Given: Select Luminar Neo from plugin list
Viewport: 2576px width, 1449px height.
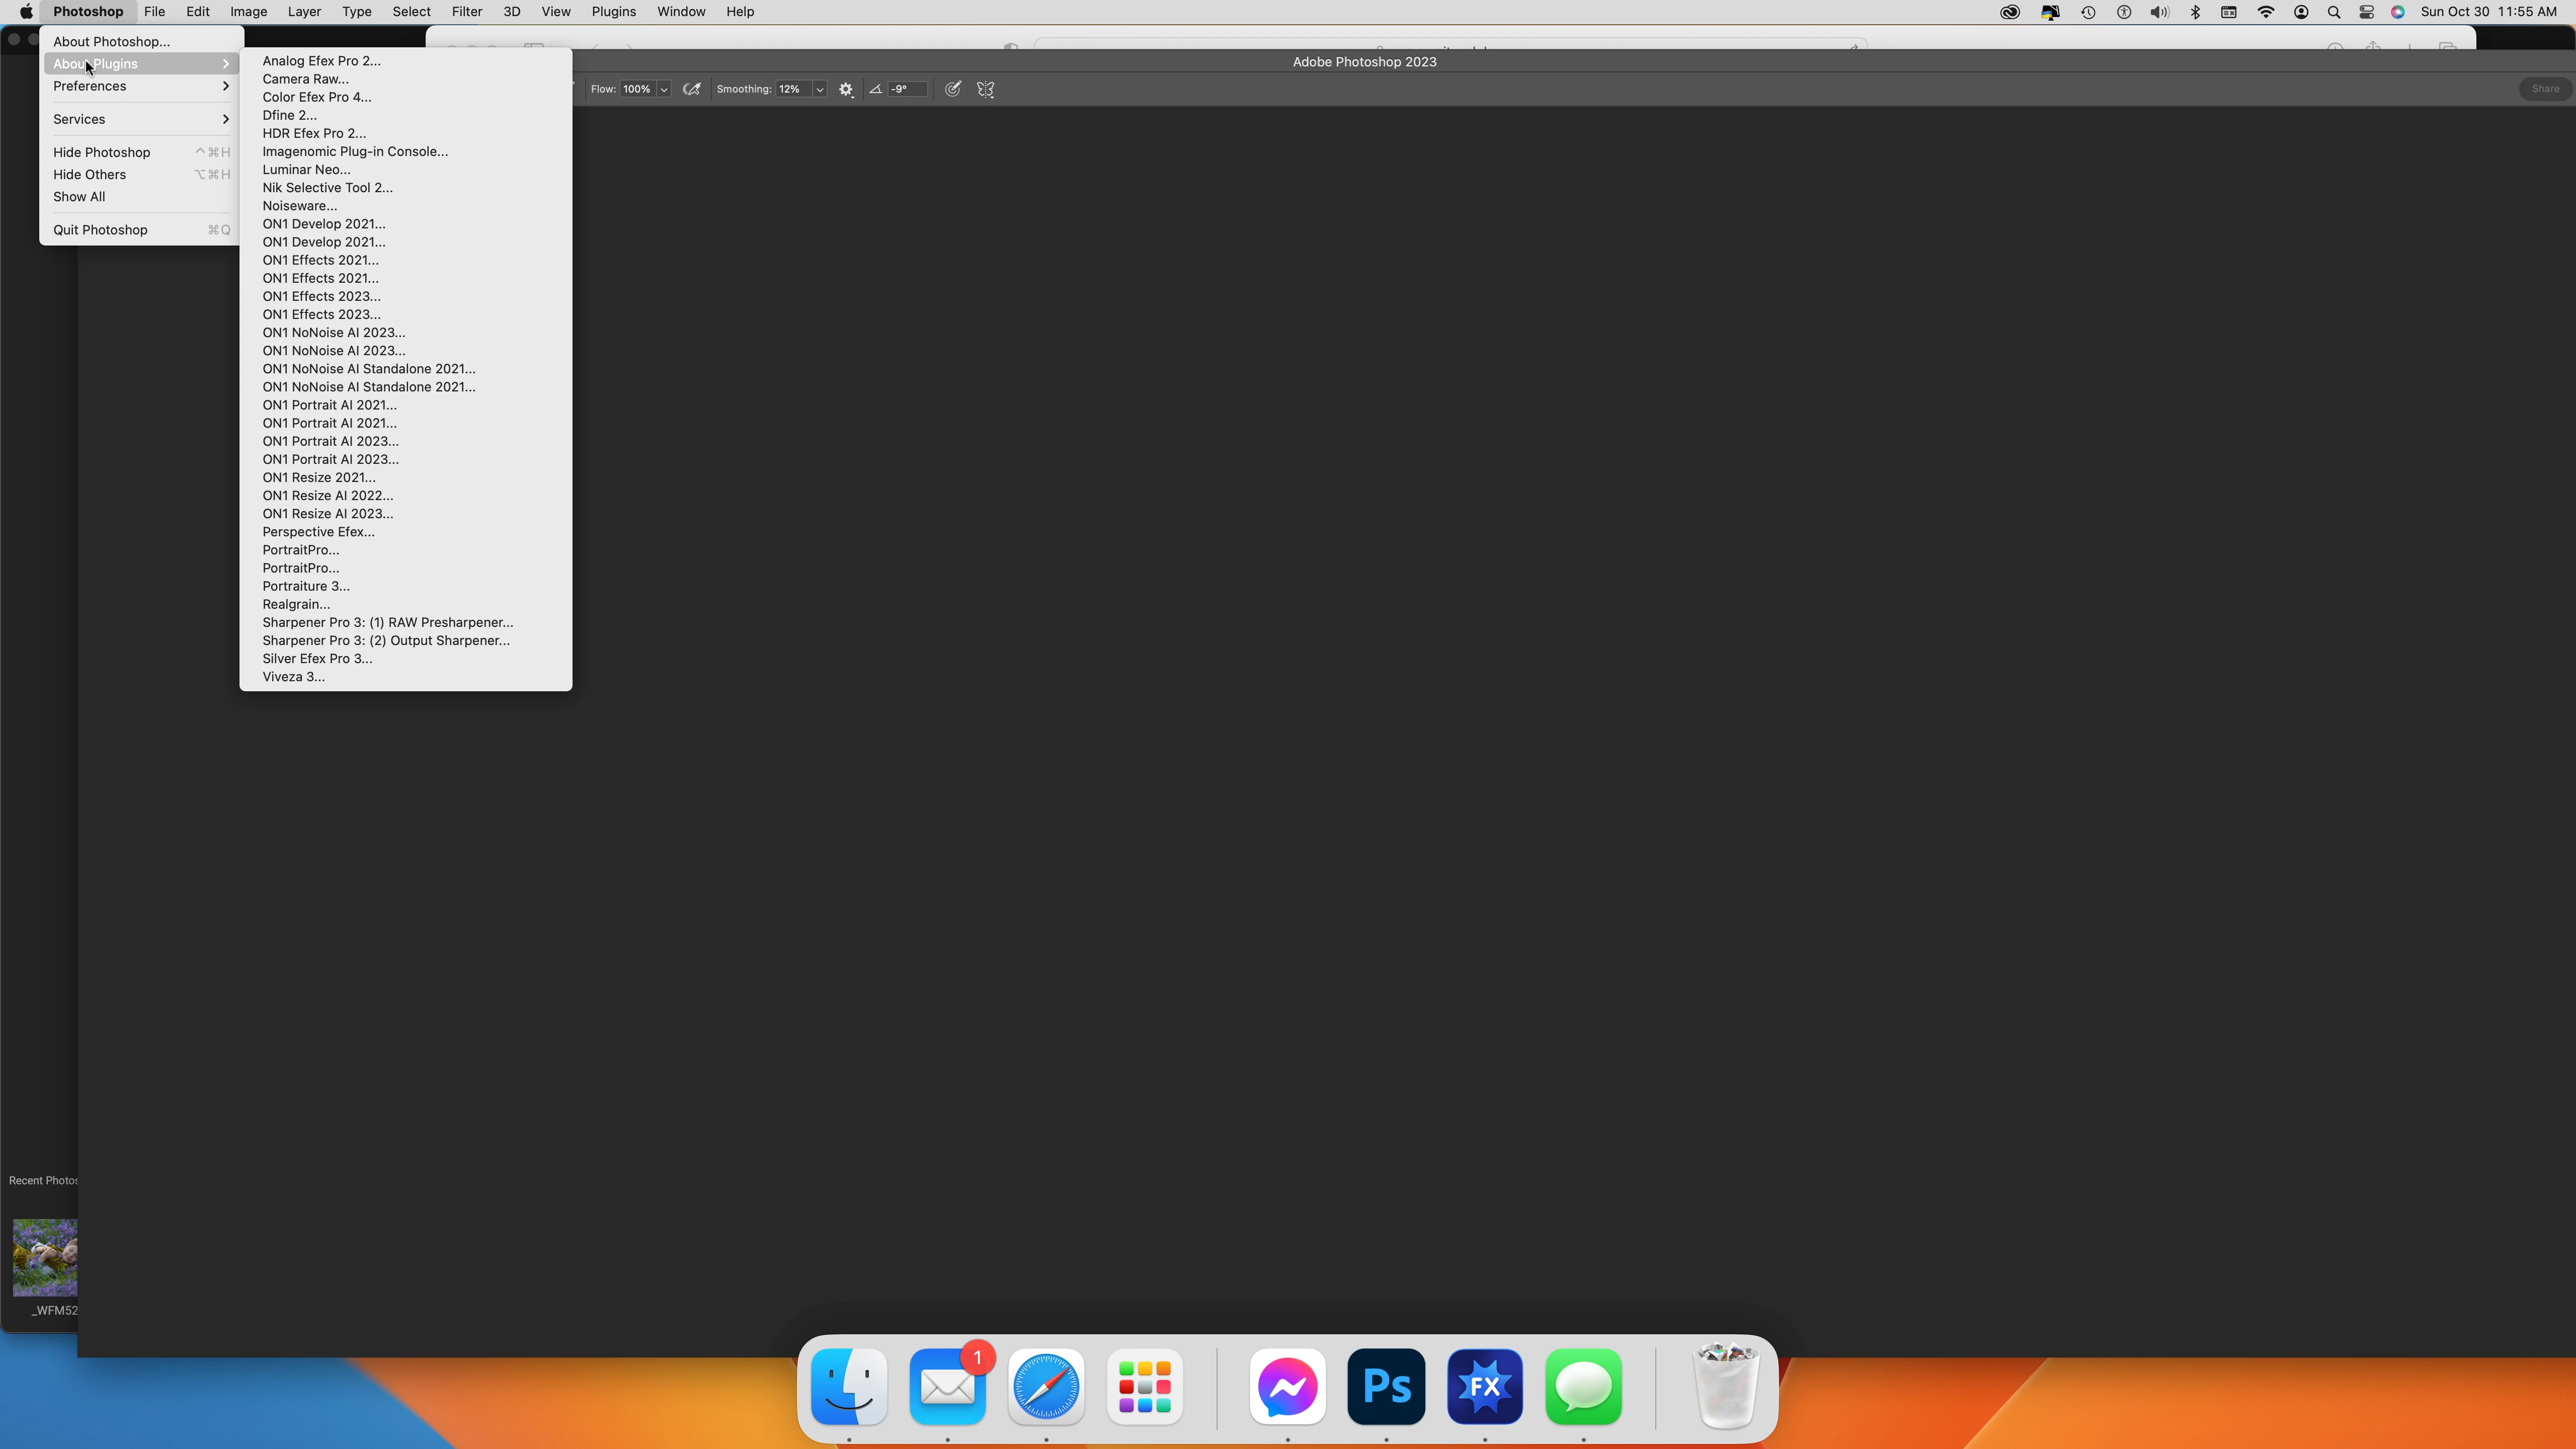Looking at the screenshot, I should [306, 169].
